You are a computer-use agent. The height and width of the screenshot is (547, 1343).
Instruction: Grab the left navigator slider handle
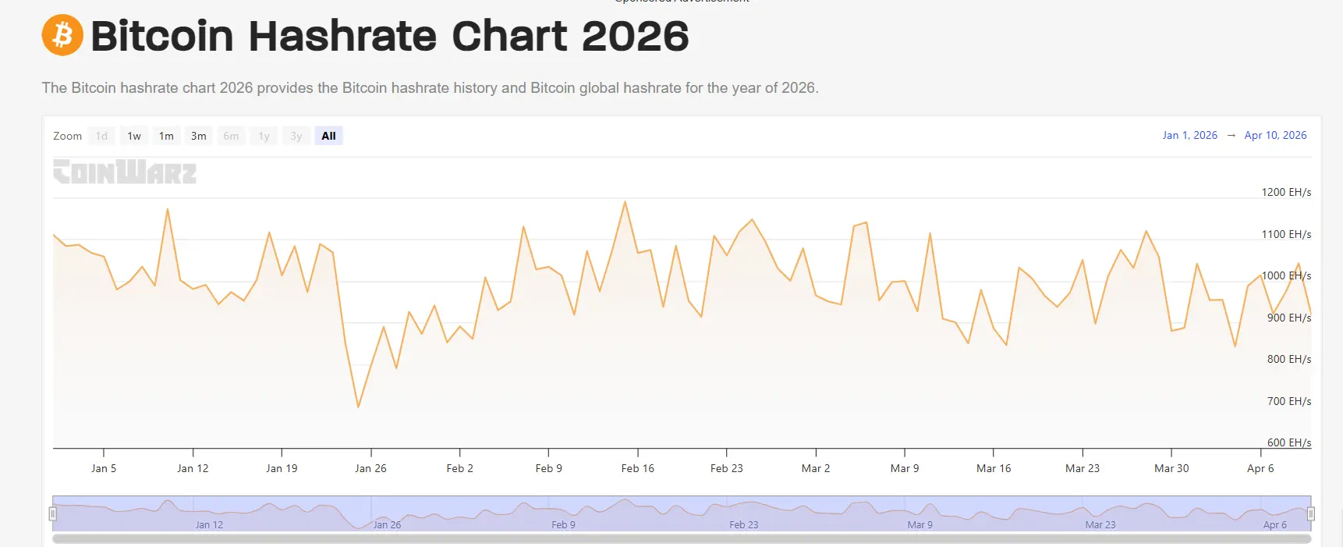coord(53,513)
